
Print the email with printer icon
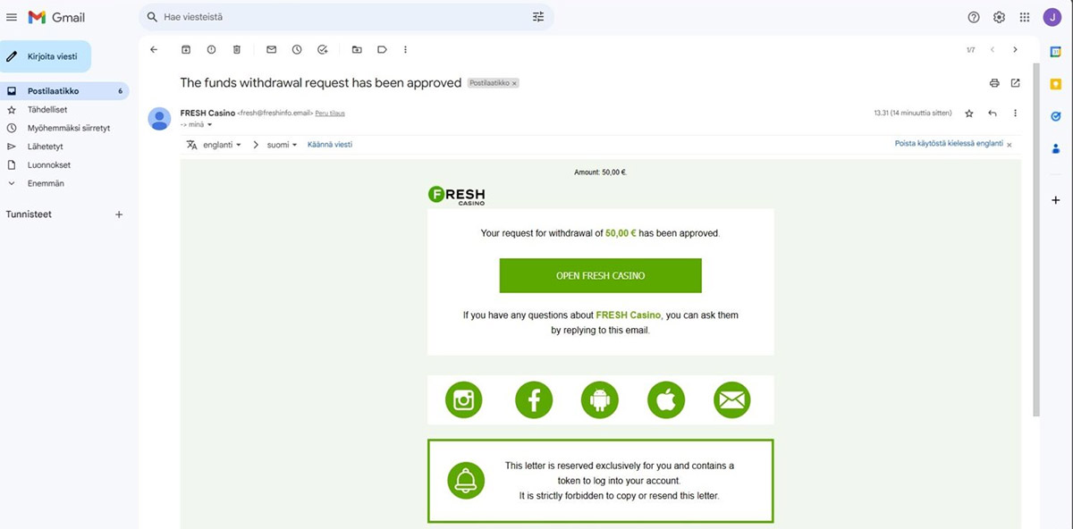(994, 83)
